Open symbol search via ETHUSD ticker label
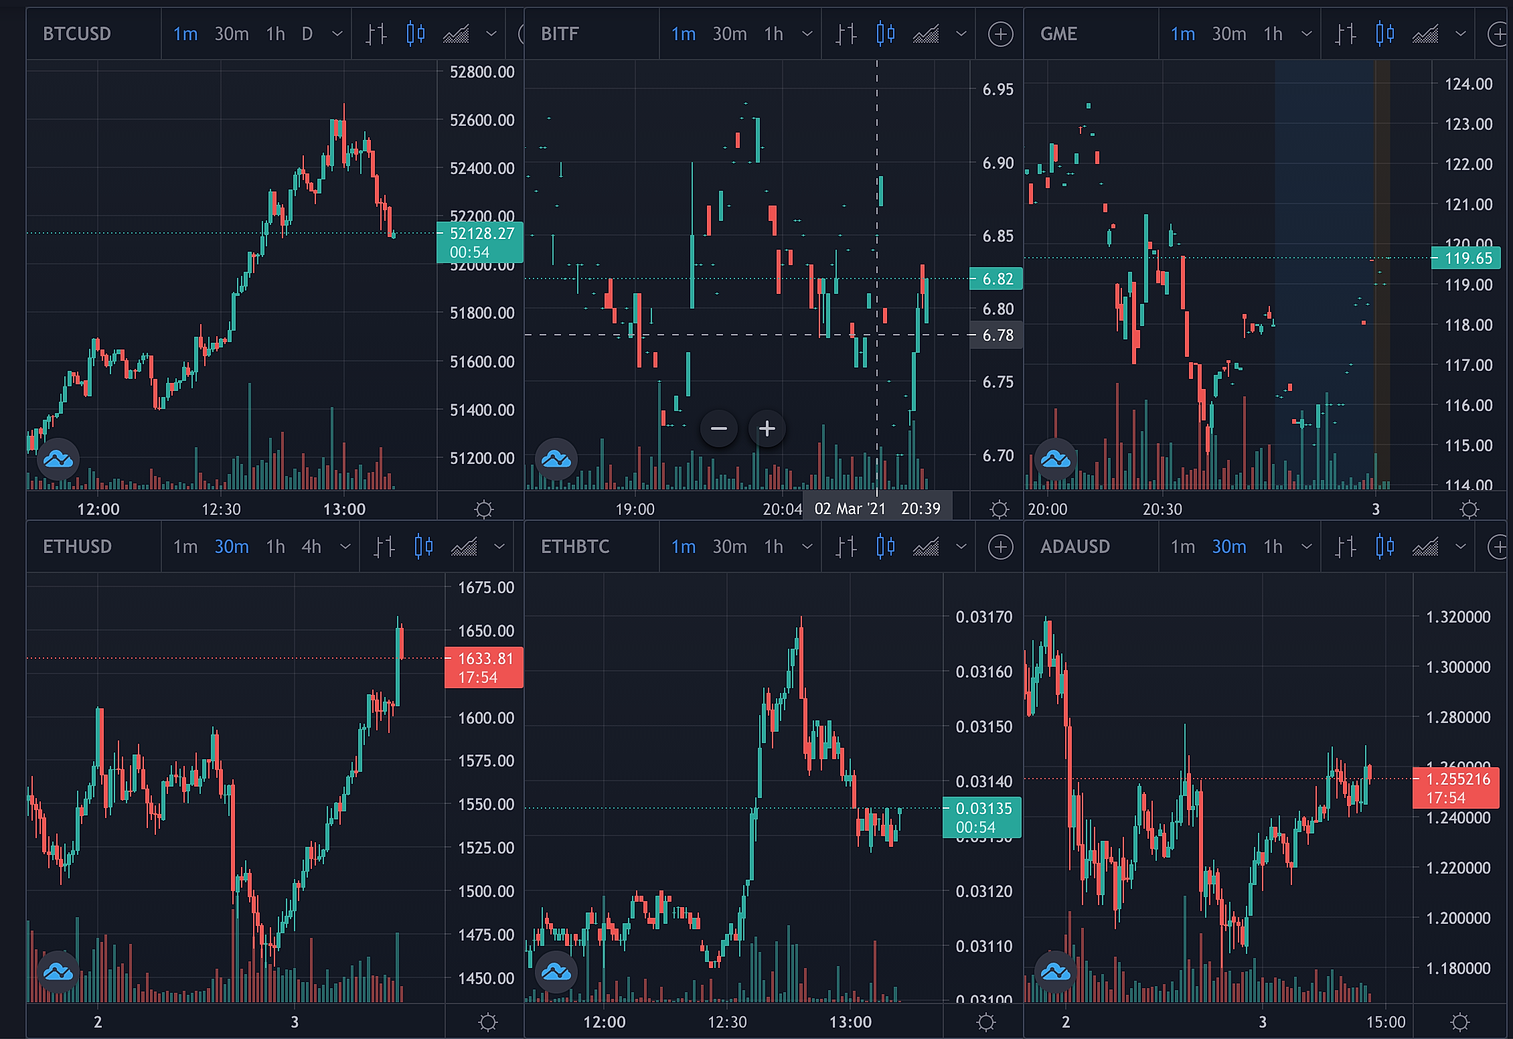 click(x=77, y=546)
